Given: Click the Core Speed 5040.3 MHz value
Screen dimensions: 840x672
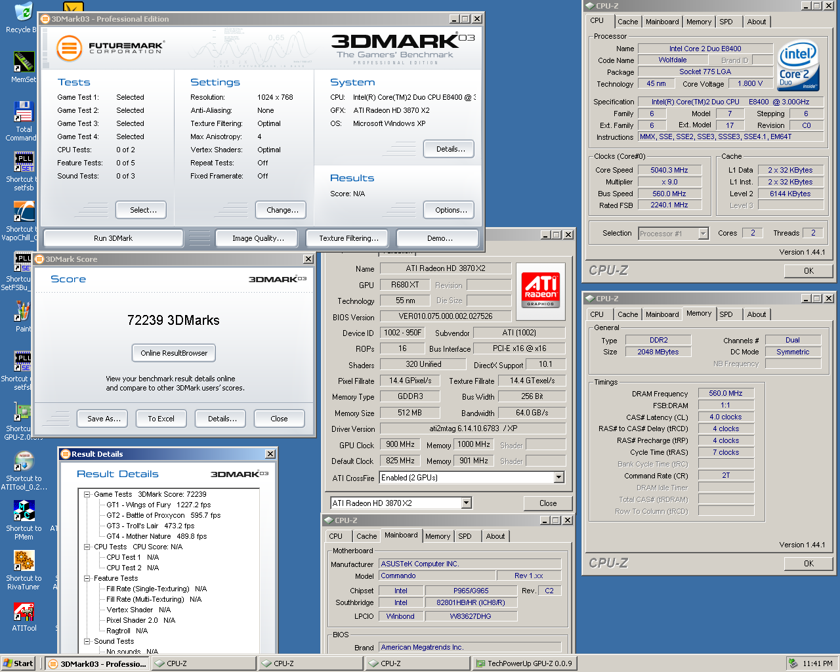Looking at the screenshot, I should pos(669,170).
